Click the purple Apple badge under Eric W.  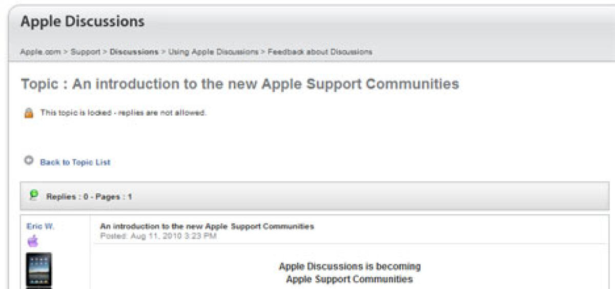pos(33,241)
